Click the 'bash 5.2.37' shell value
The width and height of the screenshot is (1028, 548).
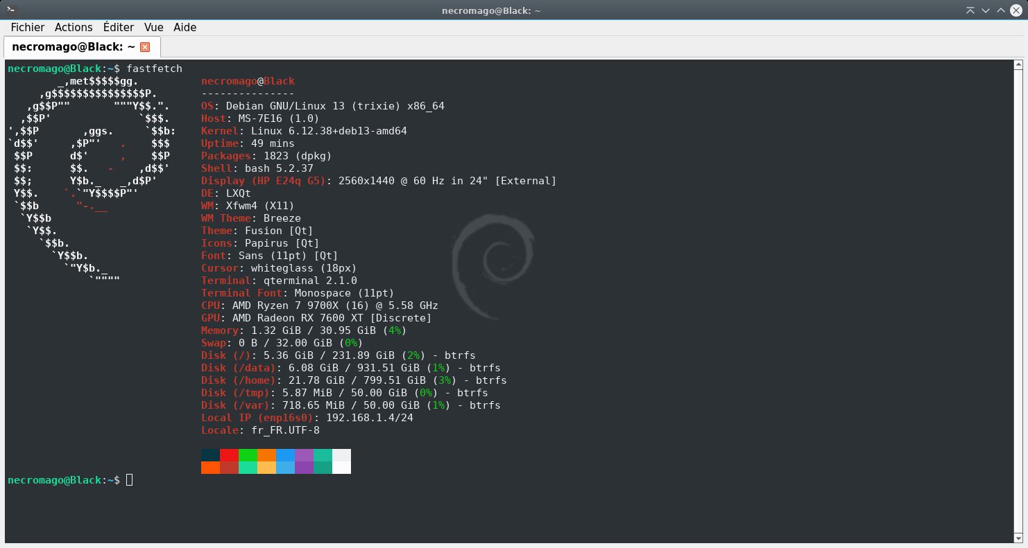coord(279,168)
